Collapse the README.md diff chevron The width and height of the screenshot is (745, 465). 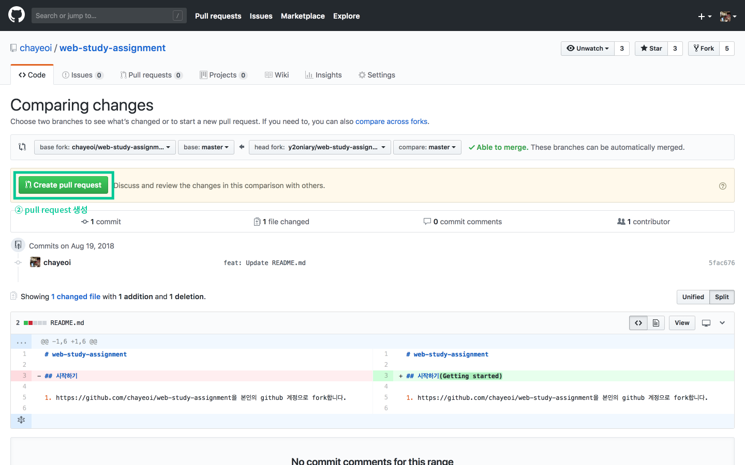tap(722, 323)
